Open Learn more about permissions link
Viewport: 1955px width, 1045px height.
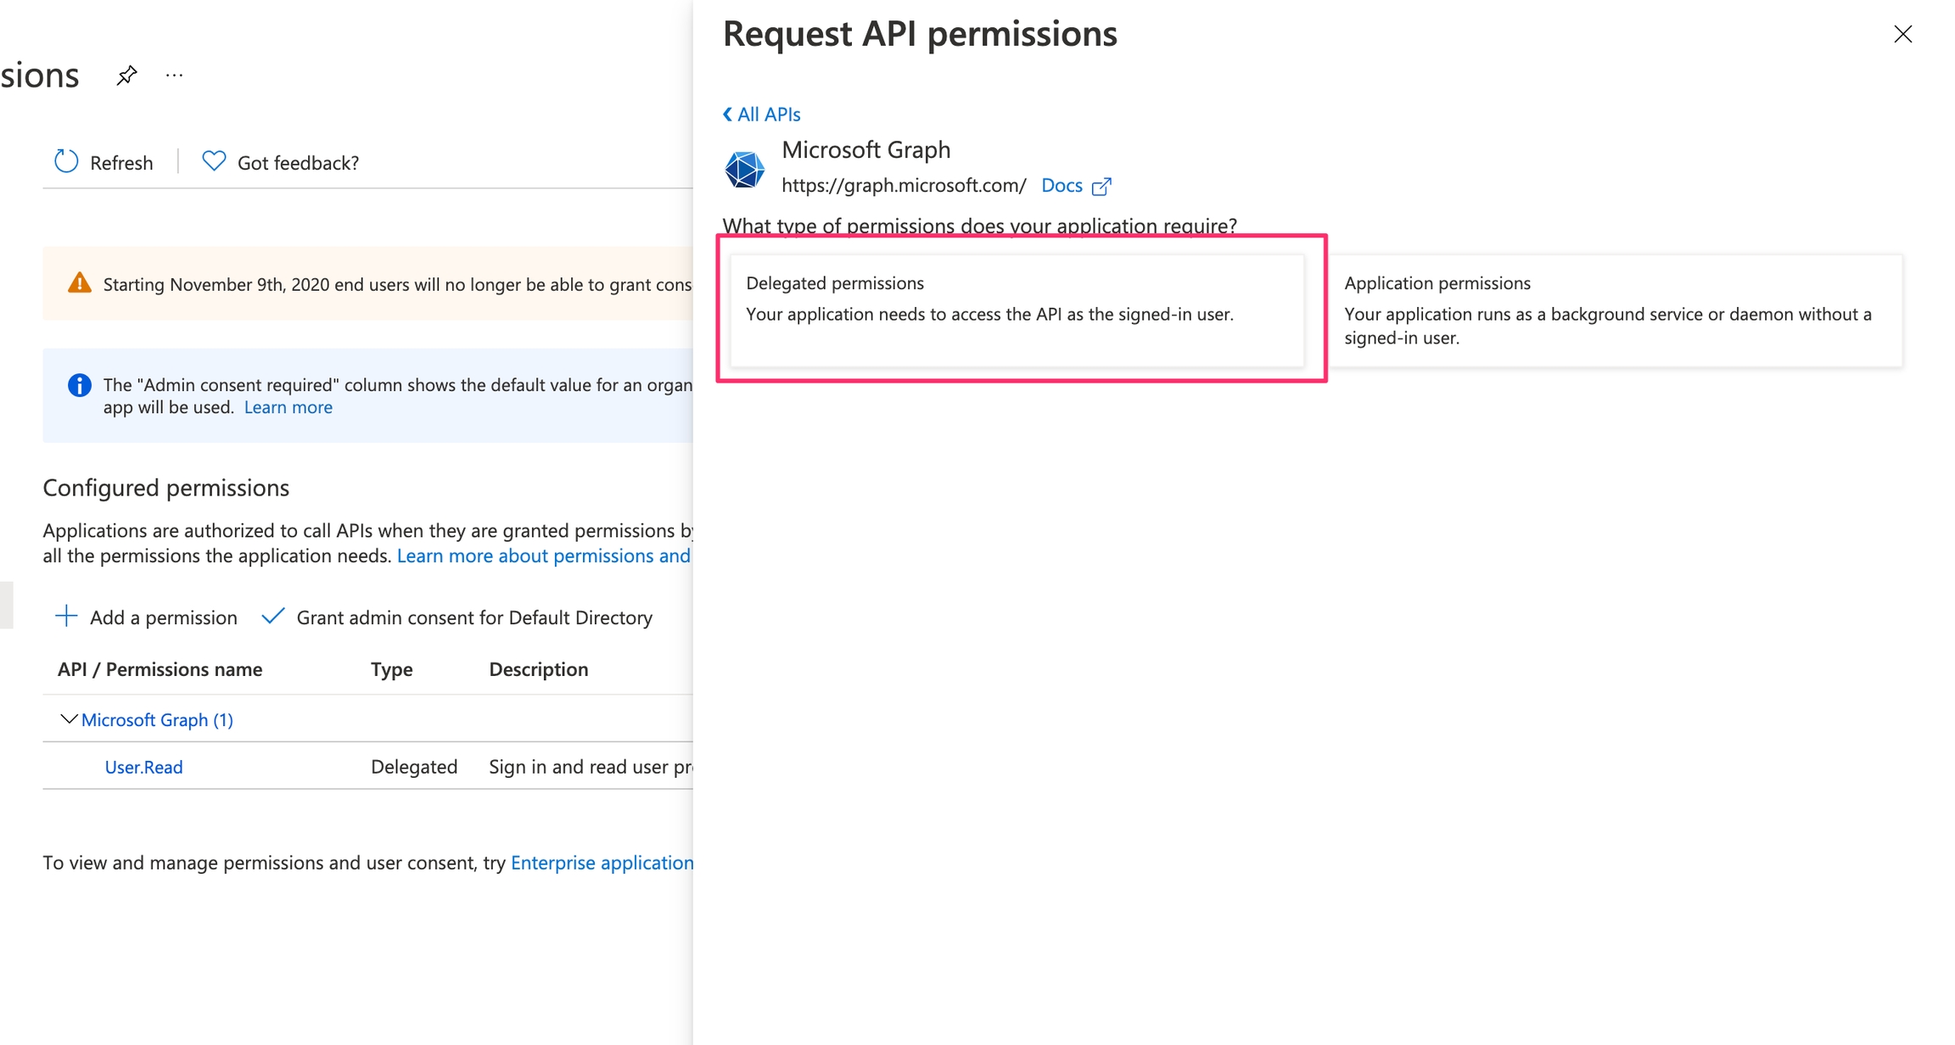543,556
